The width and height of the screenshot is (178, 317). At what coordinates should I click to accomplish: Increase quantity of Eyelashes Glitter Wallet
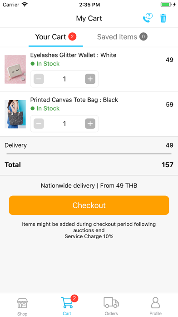click(x=90, y=79)
